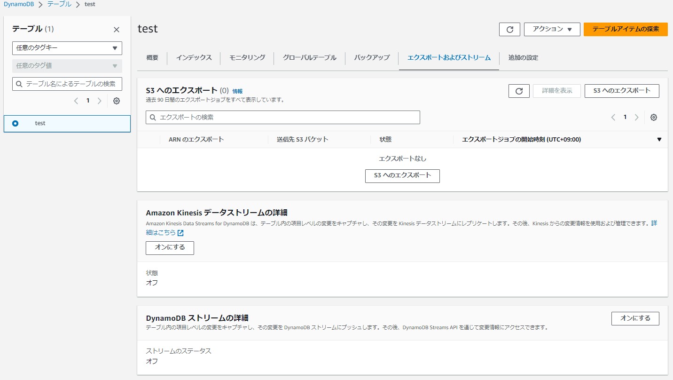Open export list preferences gear

(x=654, y=117)
